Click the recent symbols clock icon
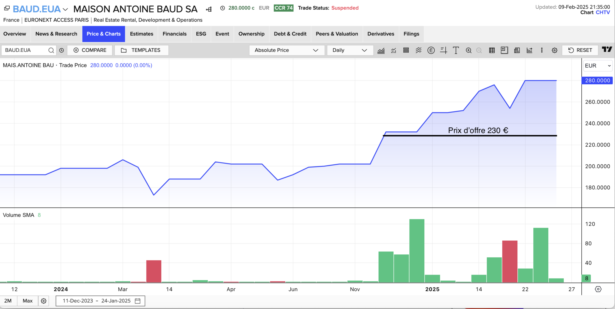 [62, 50]
